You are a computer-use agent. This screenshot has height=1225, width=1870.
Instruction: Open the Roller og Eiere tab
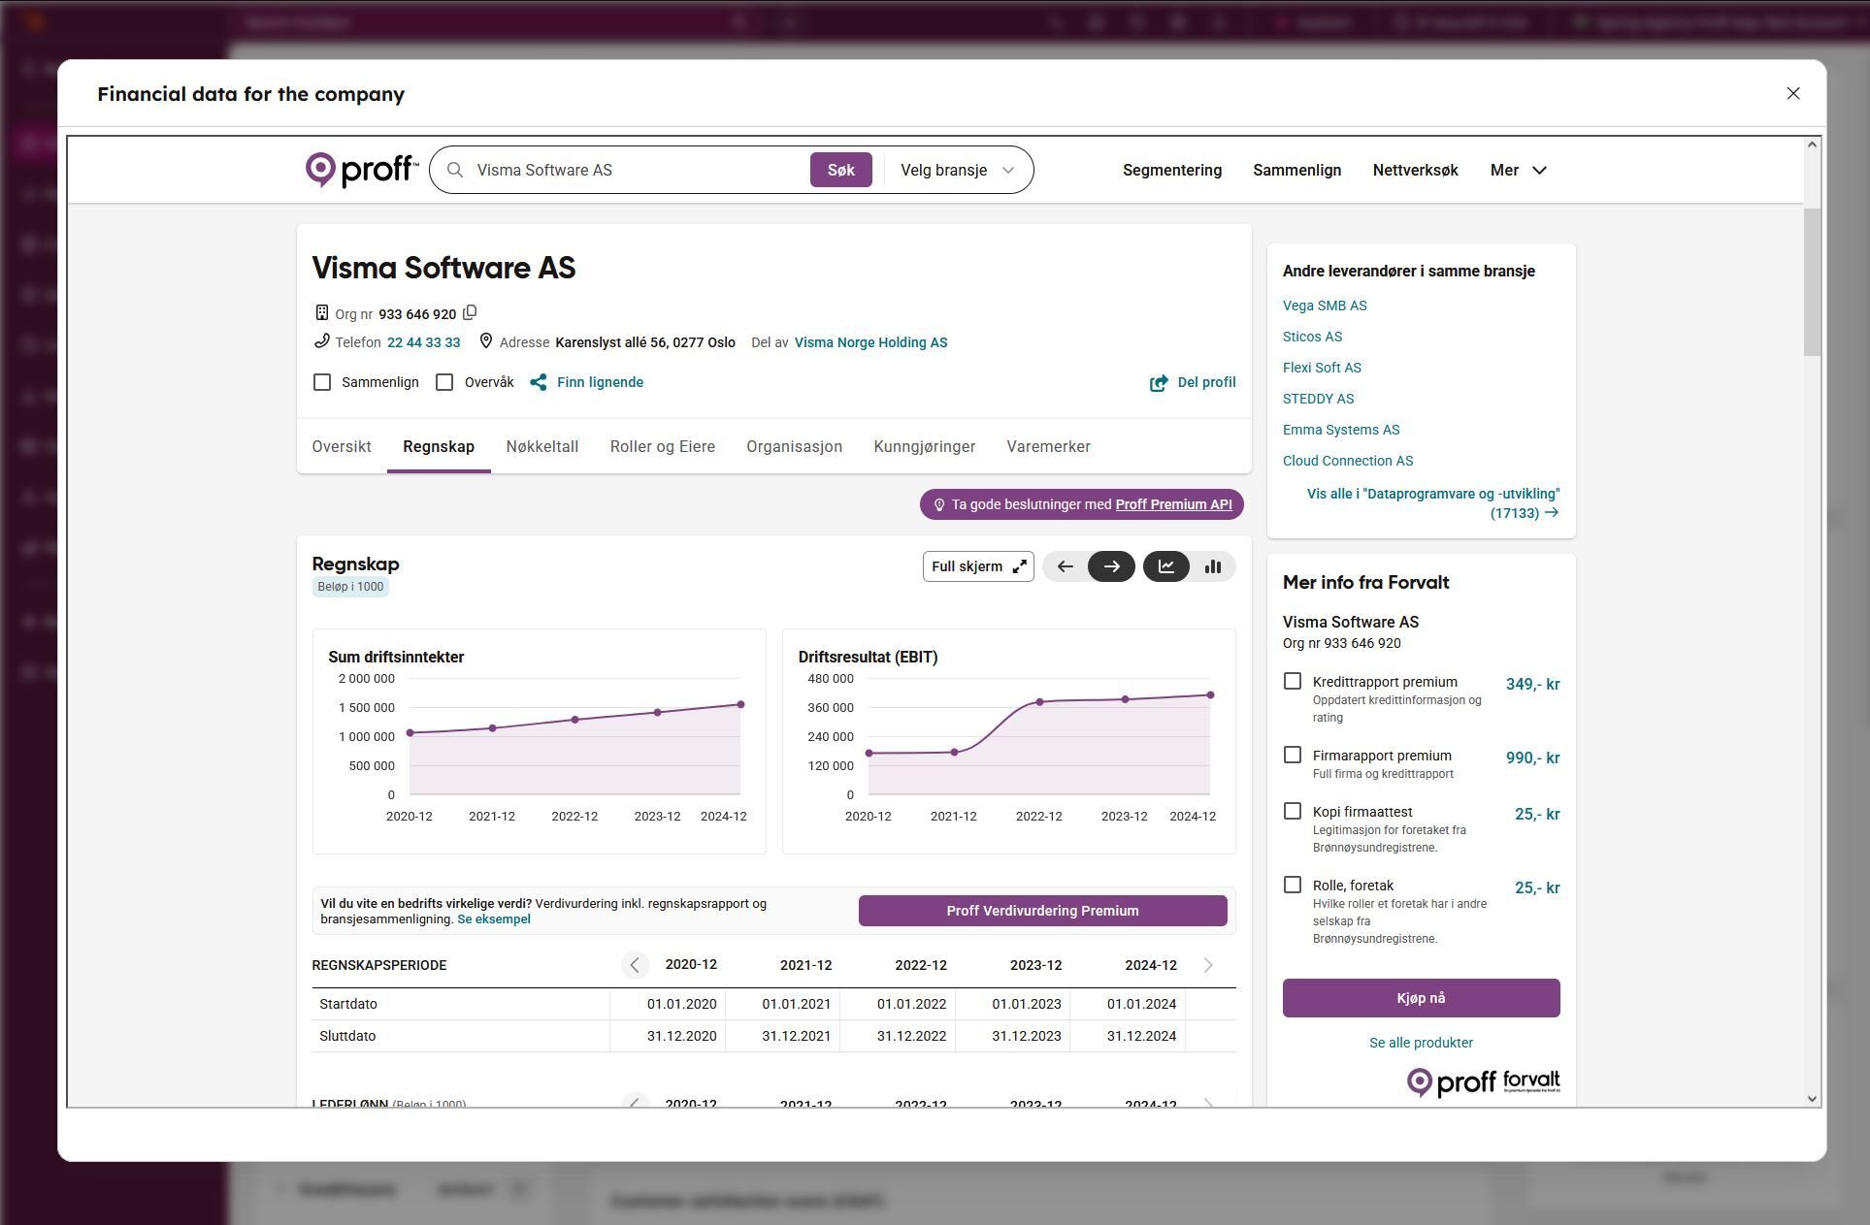click(663, 446)
